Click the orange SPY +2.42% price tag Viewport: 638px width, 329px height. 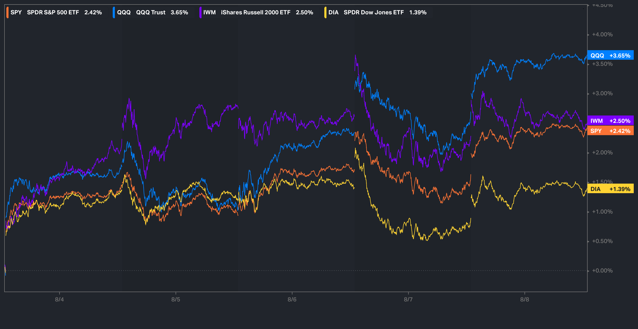(x=610, y=131)
